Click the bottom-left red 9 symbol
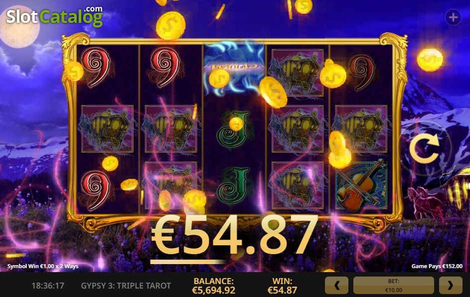The width and height of the screenshot is (470, 297). point(96,190)
